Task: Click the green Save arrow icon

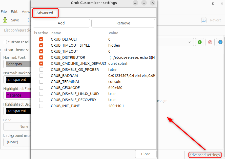Action: tap(5, 20)
